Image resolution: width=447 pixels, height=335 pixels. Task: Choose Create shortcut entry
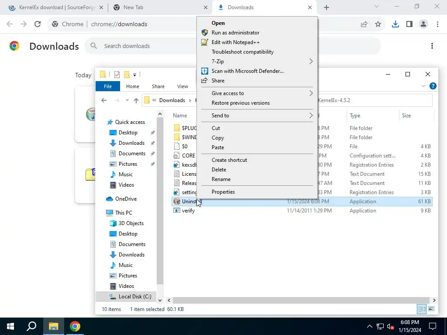coord(229,160)
